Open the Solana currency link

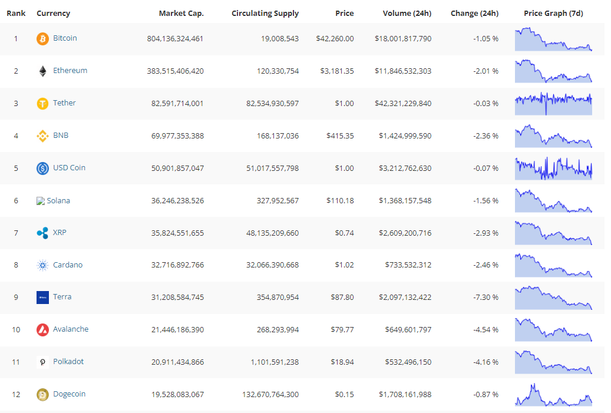pyautogui.click(x=58, y=200)
